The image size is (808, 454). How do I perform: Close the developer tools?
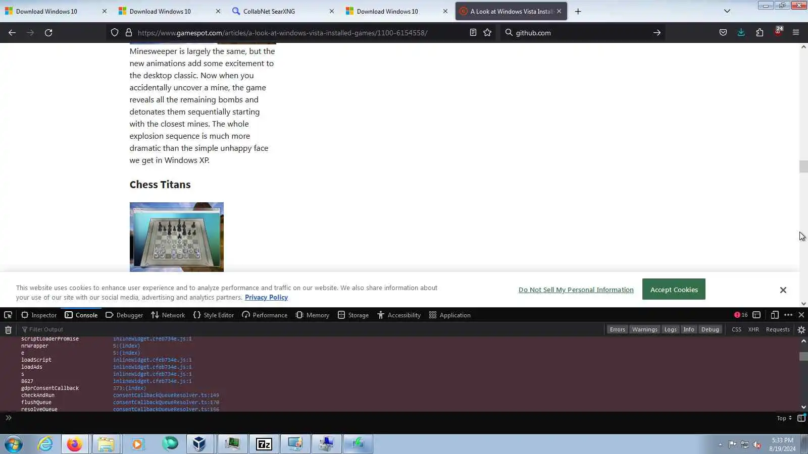click(x=801, y=315)
